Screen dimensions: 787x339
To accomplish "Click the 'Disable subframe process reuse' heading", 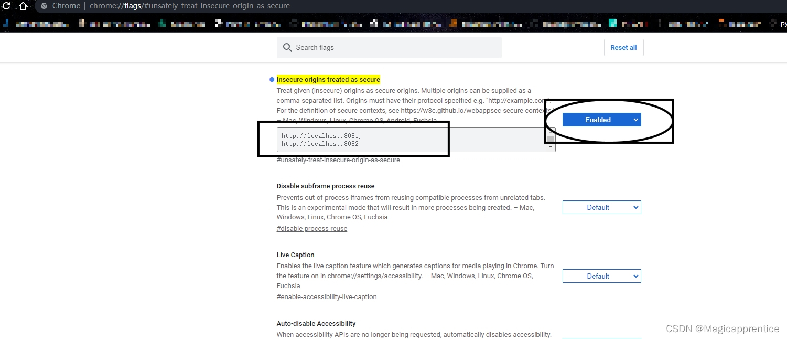I will (x=326, y=186).
